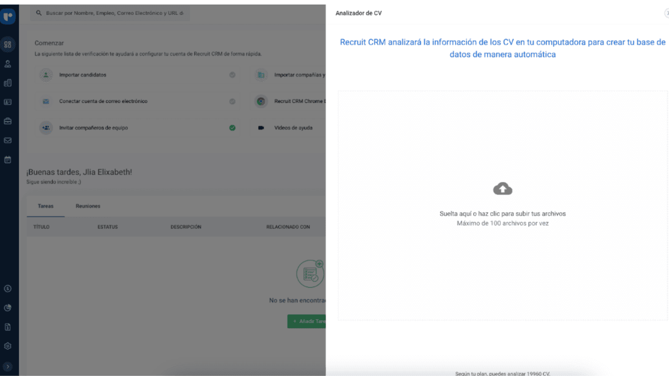Open Settings gear icon in sidebar
669x376 pixels.
(x=7, y=346)
